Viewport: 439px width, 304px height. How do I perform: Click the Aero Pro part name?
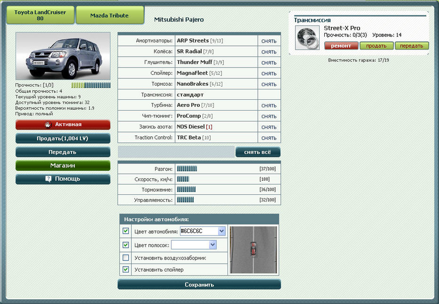point(188,105)
